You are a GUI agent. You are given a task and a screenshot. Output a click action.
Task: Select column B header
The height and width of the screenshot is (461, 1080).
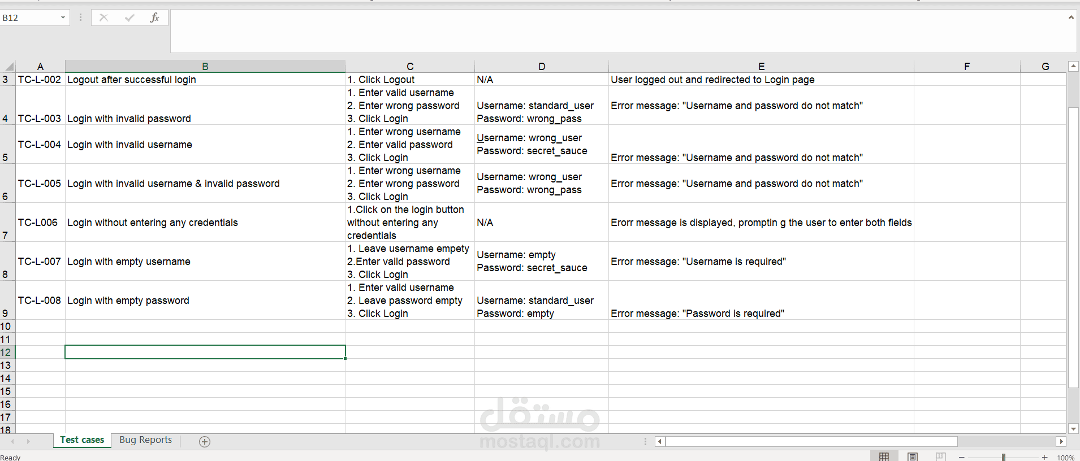point(205,66)
